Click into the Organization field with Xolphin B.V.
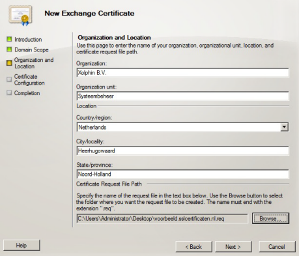 [182, 73]
